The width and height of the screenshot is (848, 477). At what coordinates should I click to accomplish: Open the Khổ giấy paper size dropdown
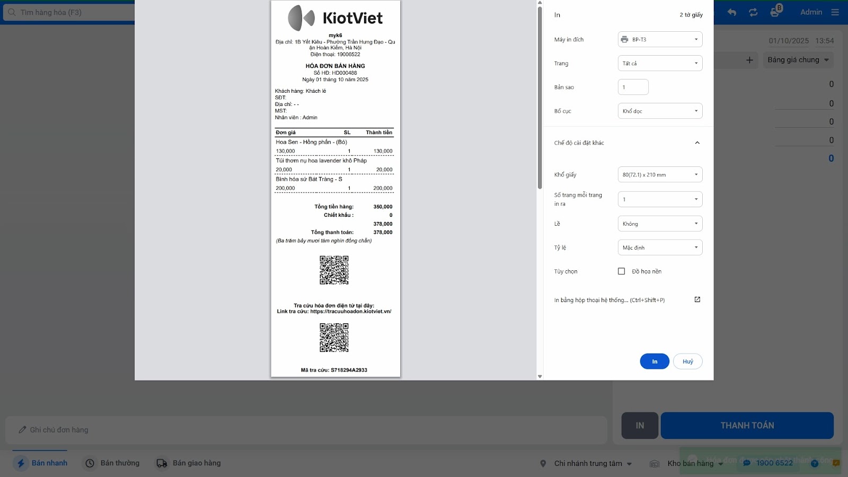click(x=660, y=174)
